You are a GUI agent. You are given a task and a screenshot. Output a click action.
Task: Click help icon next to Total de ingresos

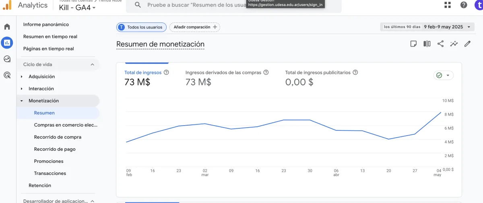[x=166, y=73]
